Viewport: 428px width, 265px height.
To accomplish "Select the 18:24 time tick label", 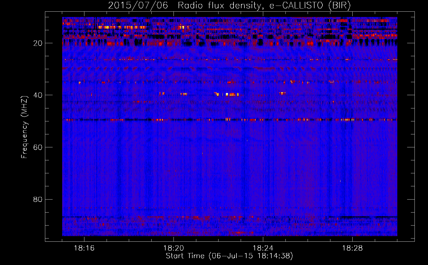I will 263,248.
